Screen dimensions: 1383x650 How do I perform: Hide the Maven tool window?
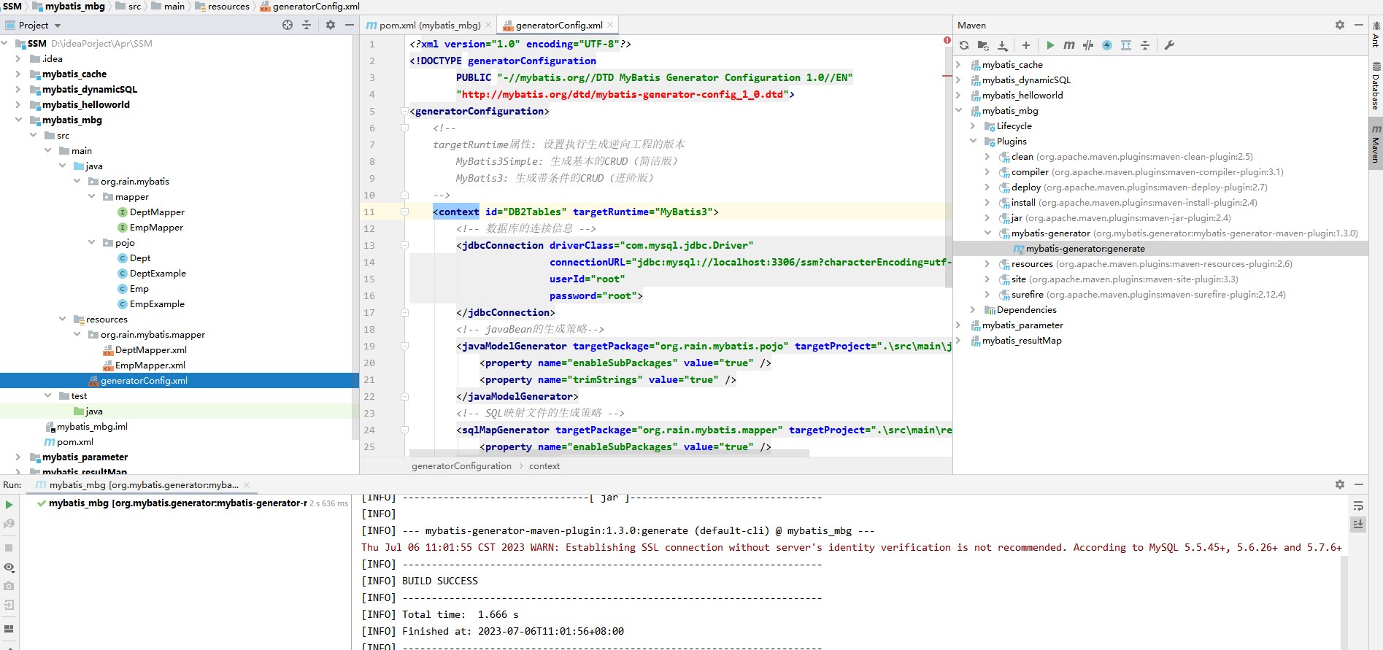1359,25
